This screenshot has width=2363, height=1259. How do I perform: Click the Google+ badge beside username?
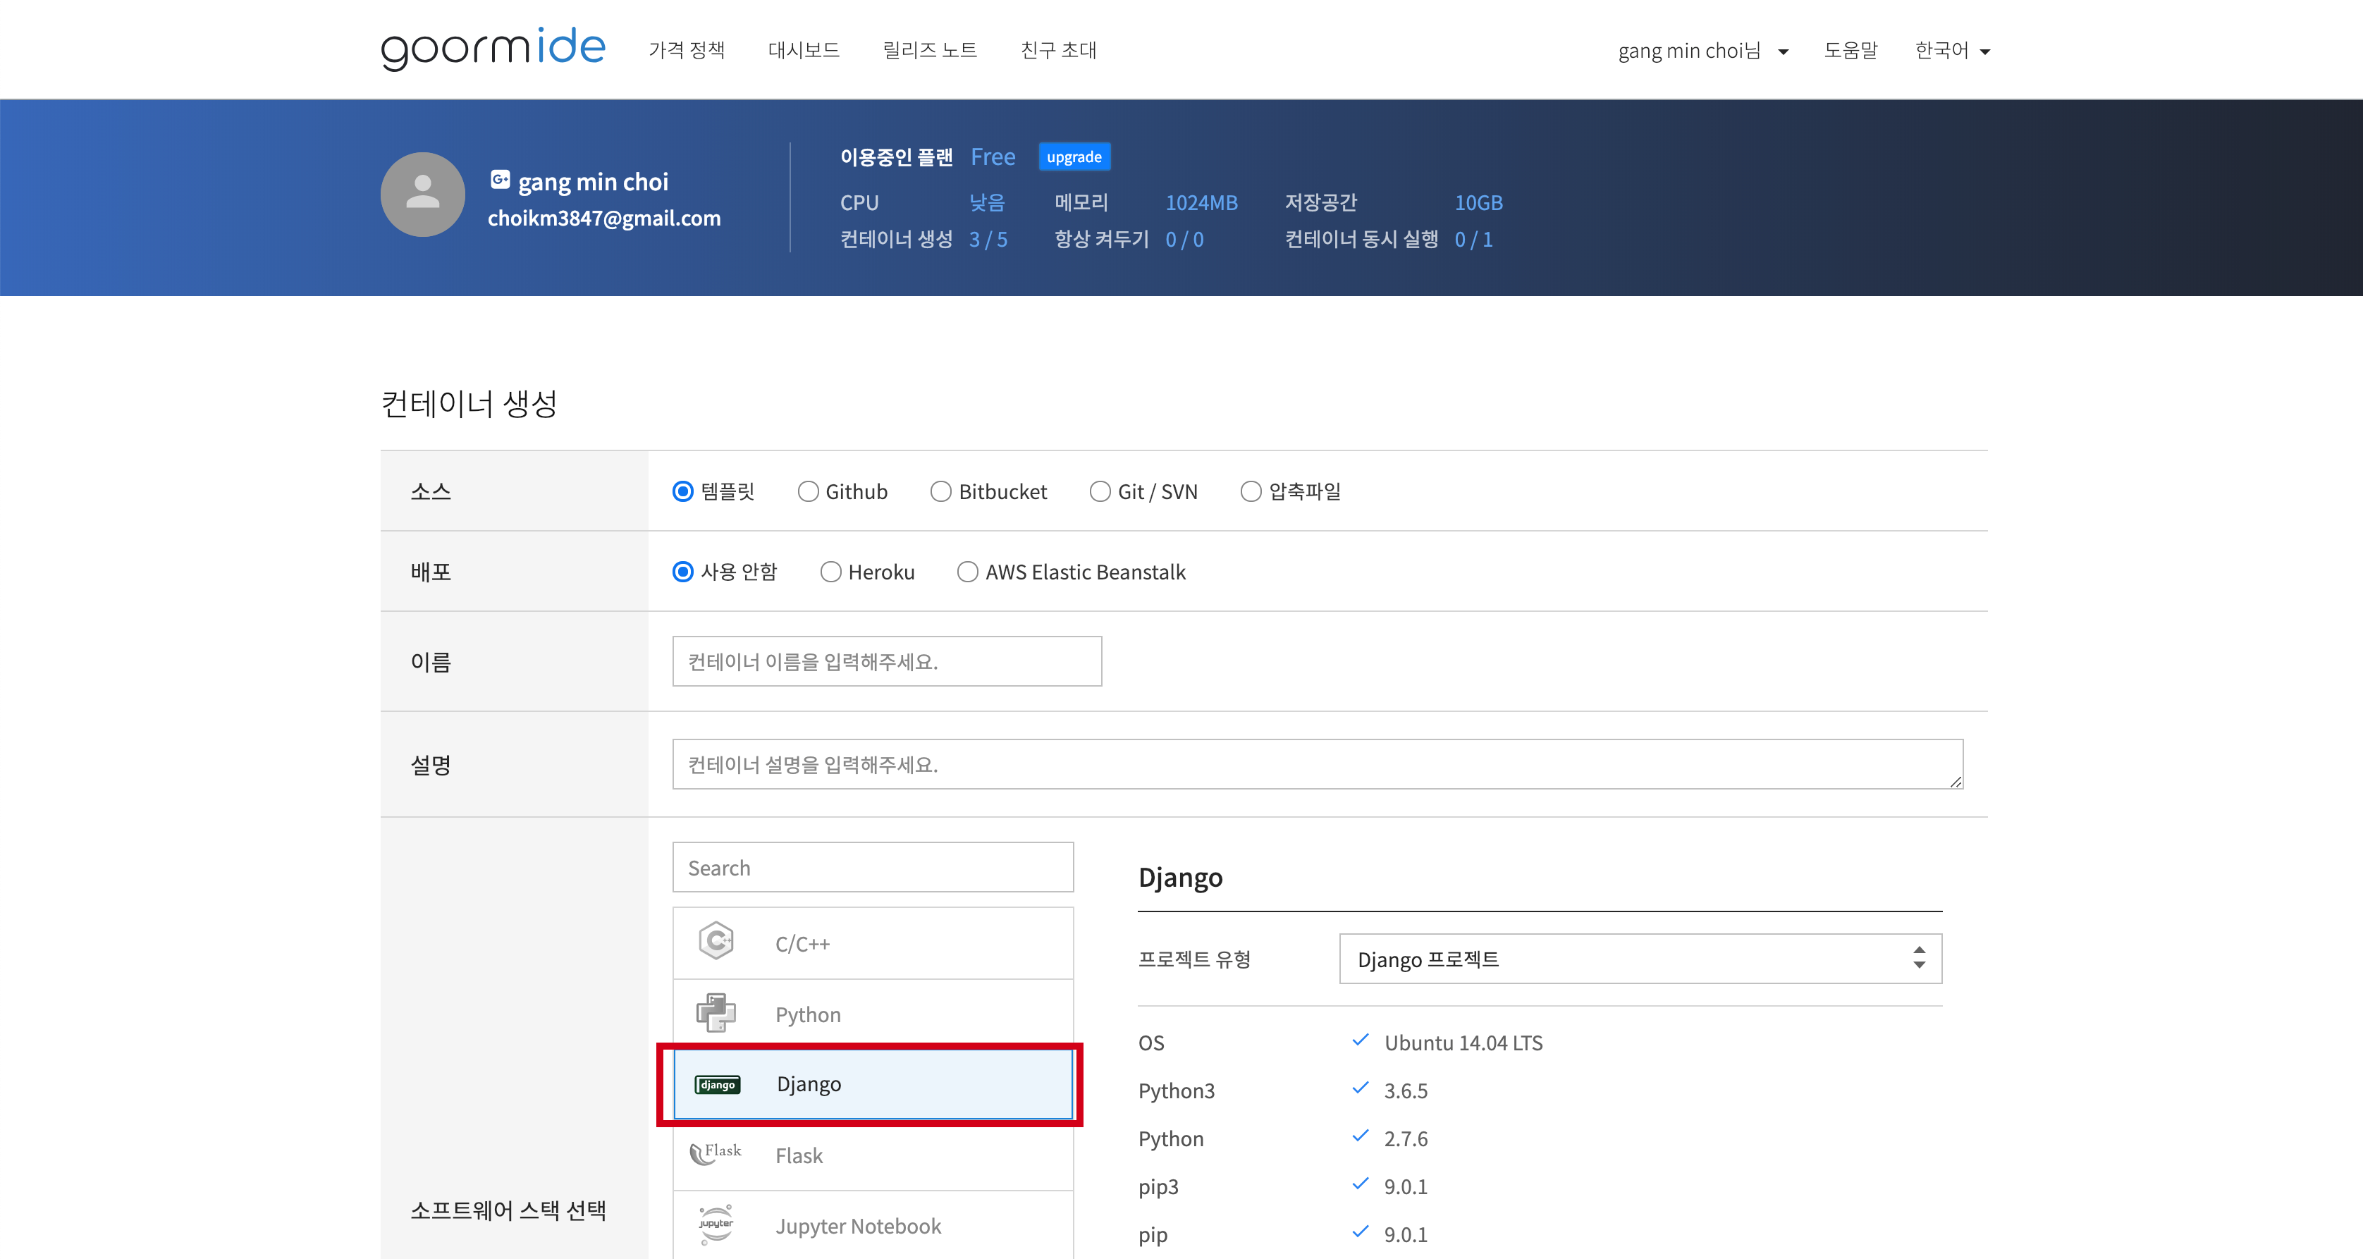[500, 180]
